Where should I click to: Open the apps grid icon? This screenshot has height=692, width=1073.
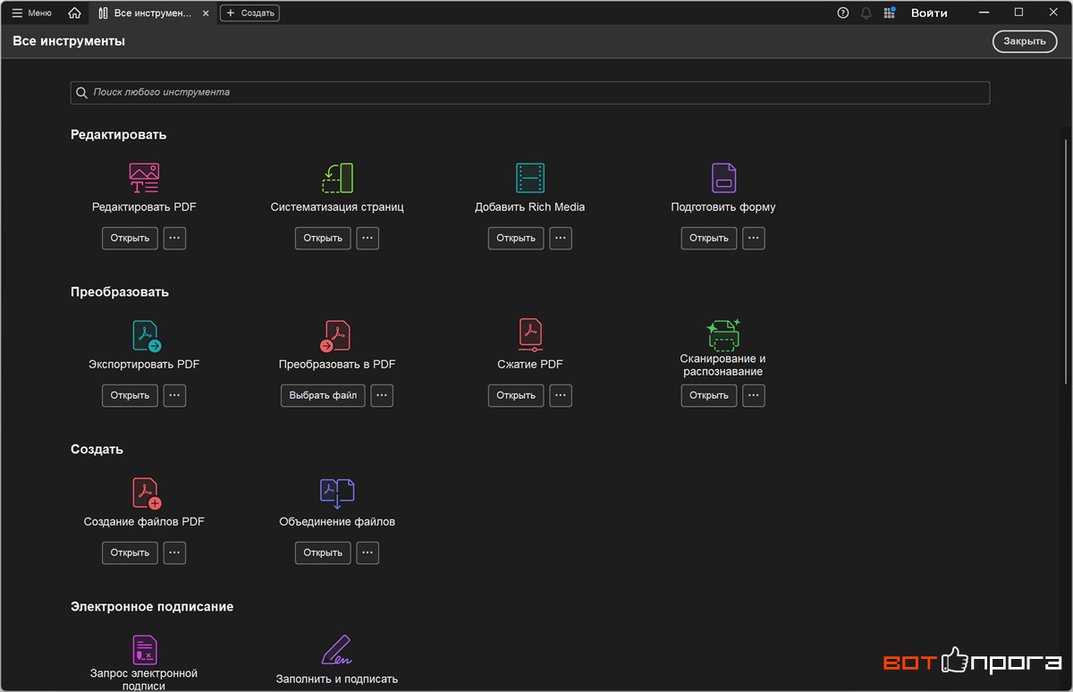(x=889, y=13)
